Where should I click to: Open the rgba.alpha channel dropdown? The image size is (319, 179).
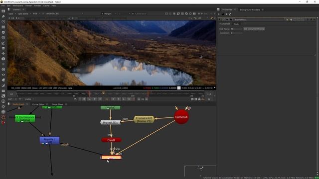pyautogui.click(x=24, y=13)
